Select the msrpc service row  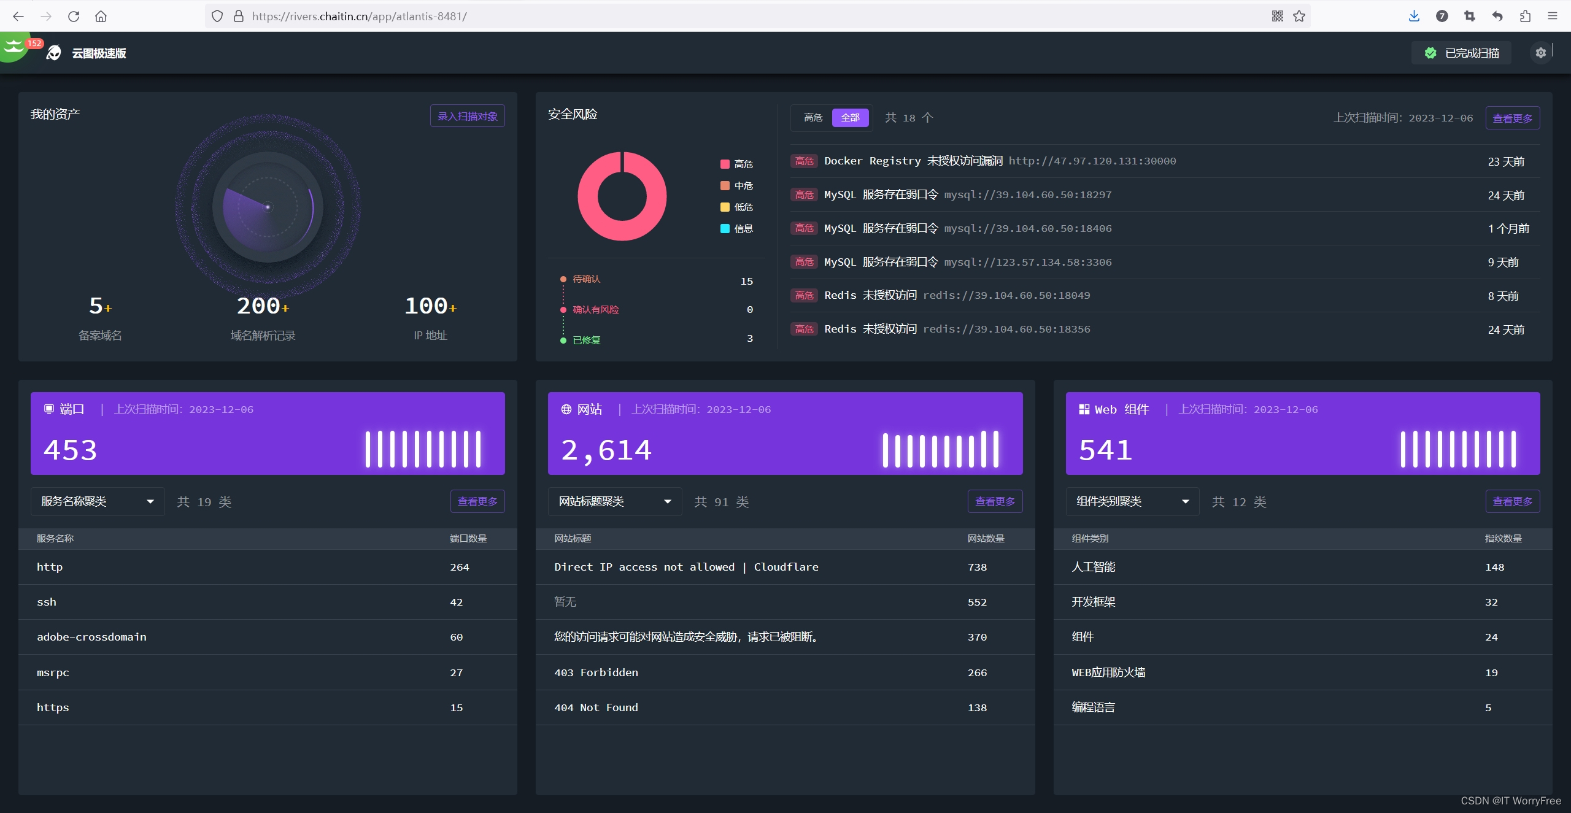point(268,672)
